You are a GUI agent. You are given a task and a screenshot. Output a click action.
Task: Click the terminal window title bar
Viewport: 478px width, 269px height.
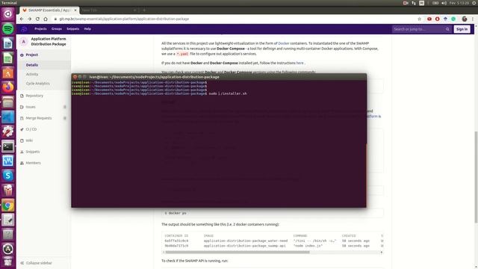pyautogui.click(x=219, y=77)
